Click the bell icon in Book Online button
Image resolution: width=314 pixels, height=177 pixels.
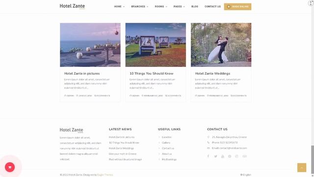click(x=229, y=6)
